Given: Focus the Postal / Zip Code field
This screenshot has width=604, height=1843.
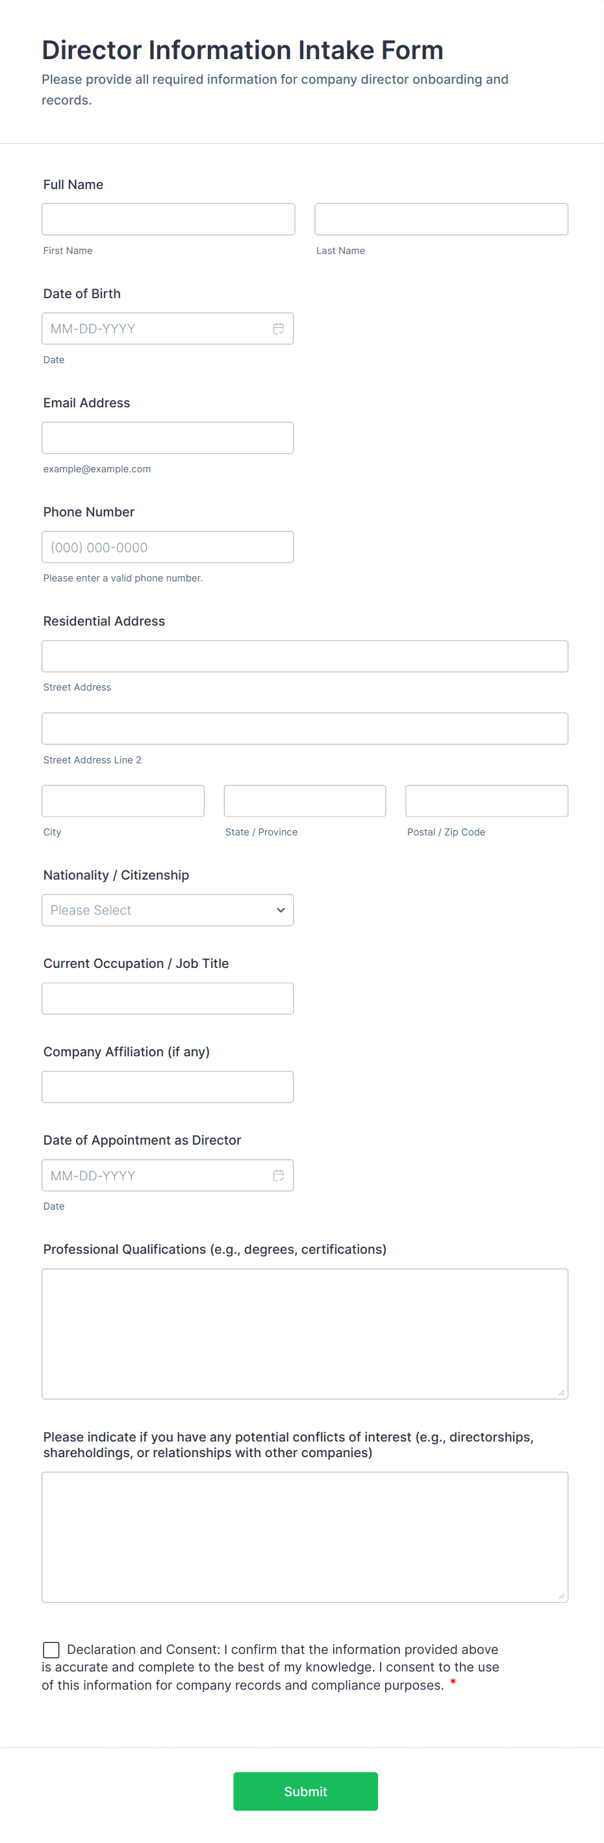Looking at the screenshot, I should click(x=486, y=800).
